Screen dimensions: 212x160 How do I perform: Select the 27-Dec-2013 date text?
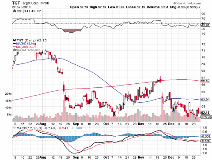pos(21,7)
